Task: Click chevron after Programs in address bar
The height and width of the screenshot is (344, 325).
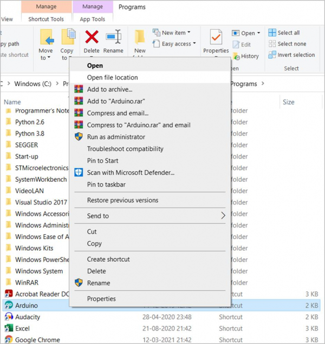Action: pos(263,84)
